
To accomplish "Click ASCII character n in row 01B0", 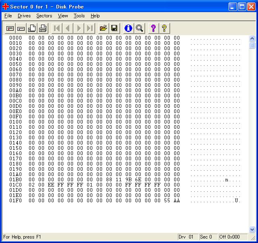I will click(x=227, y=180).
